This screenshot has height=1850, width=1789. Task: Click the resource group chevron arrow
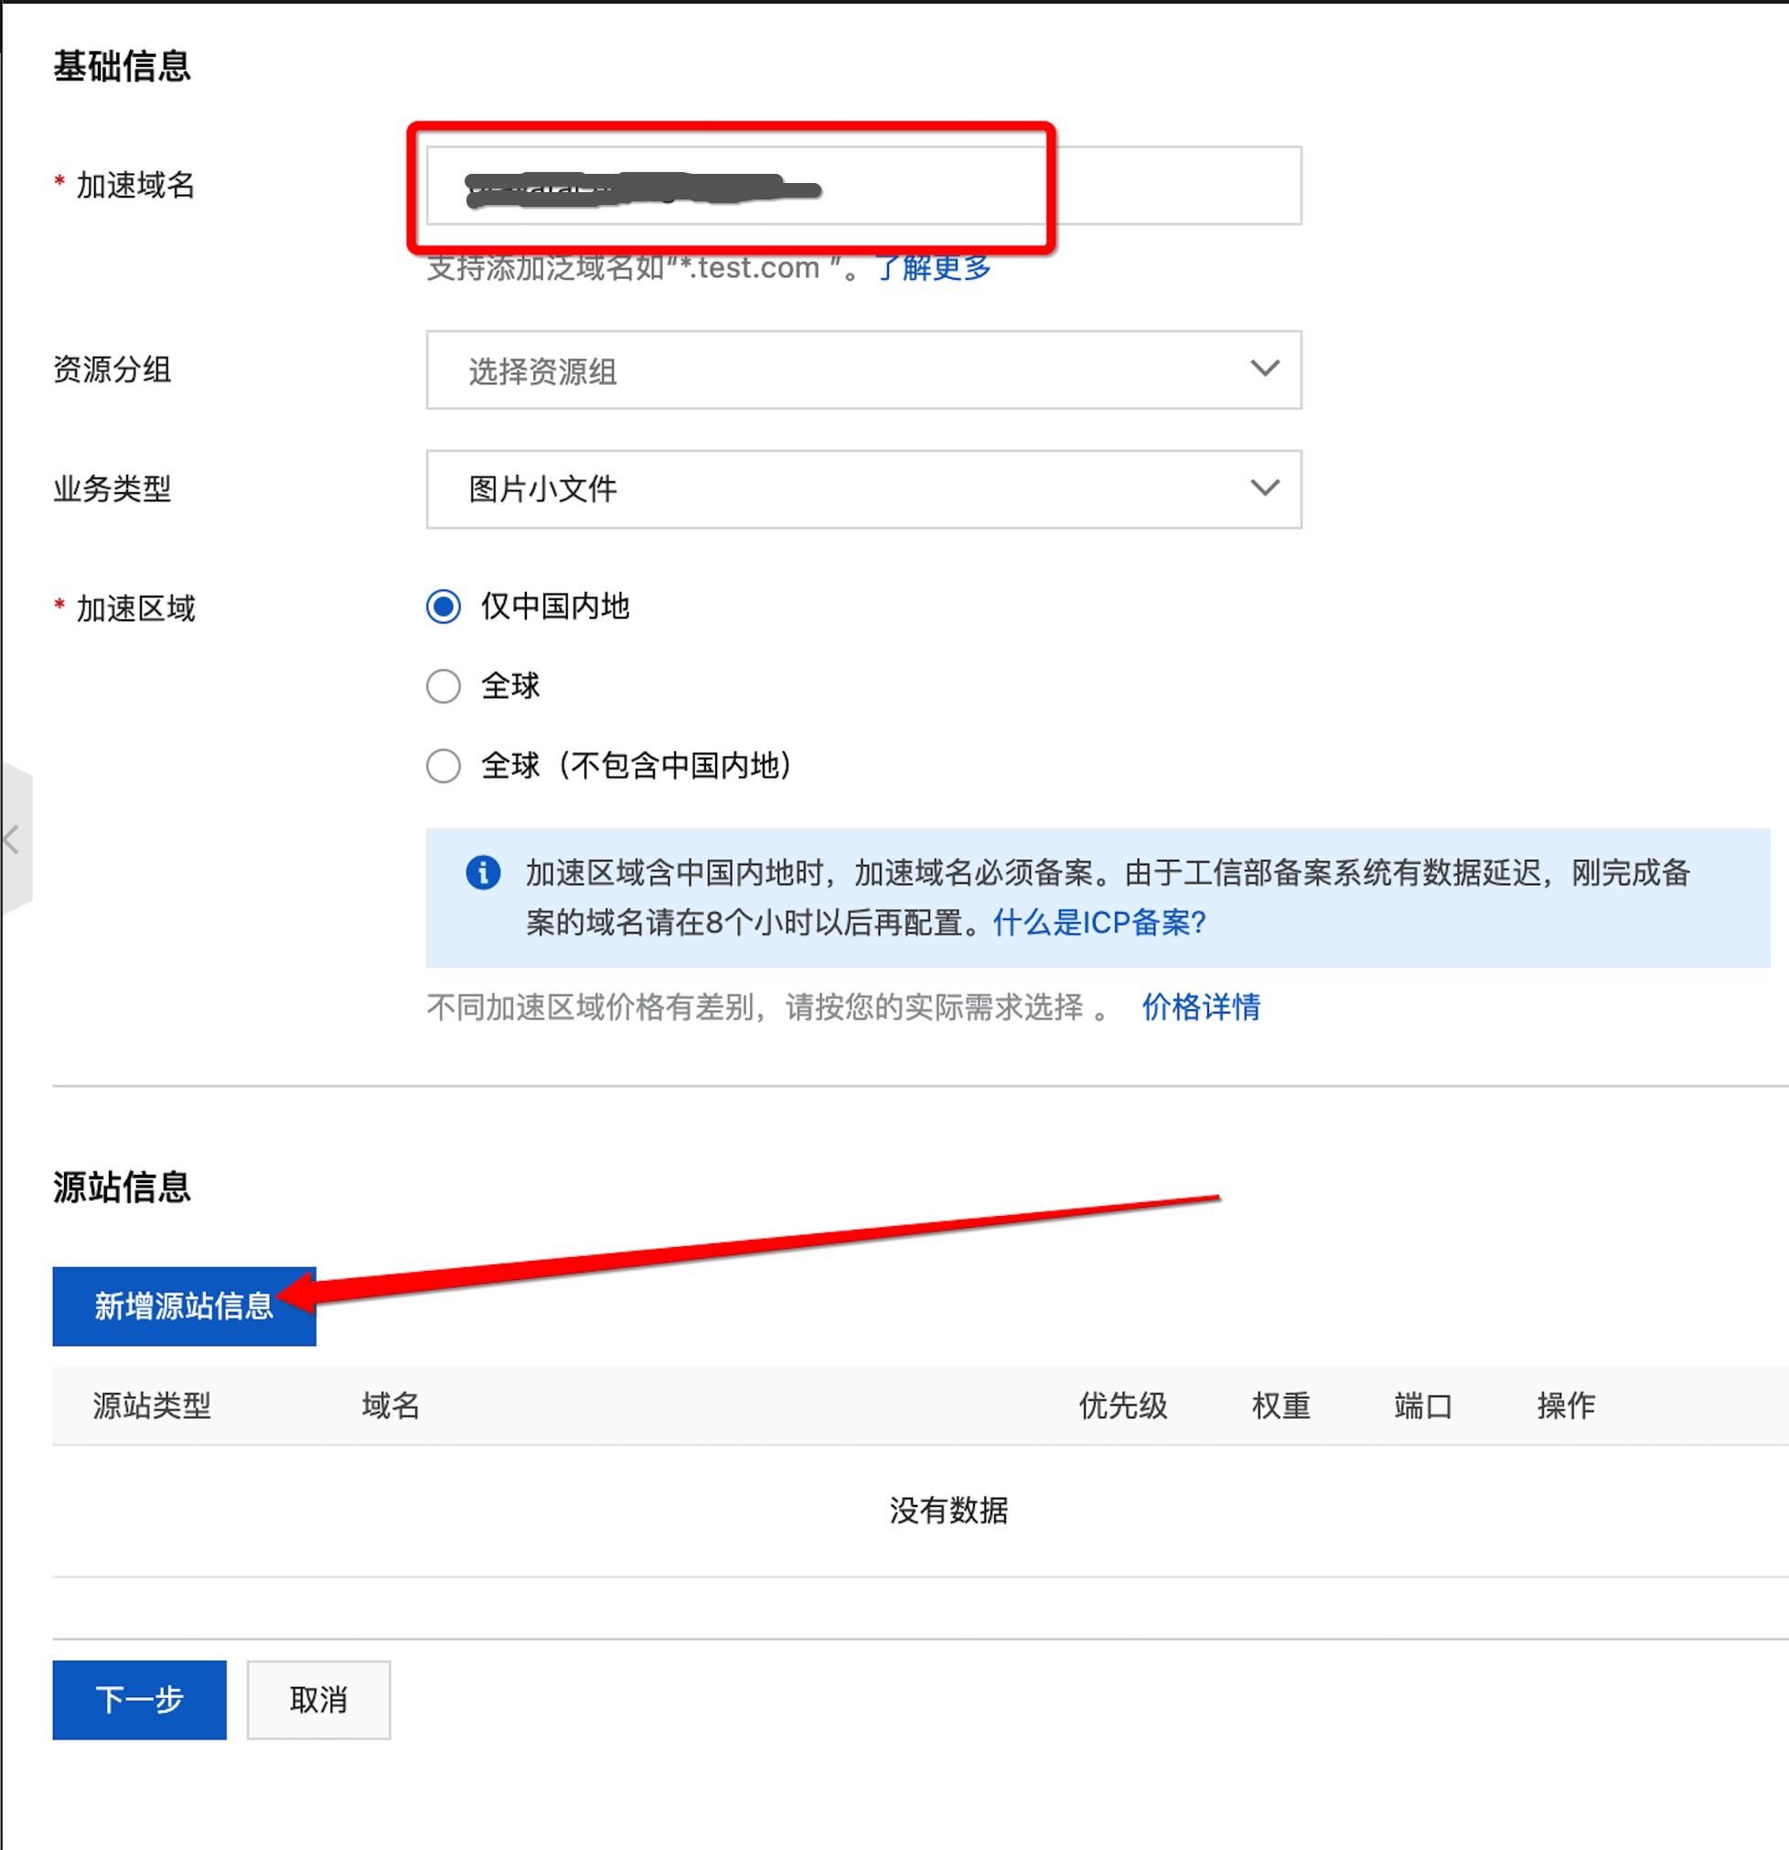tap(1264, 368)
